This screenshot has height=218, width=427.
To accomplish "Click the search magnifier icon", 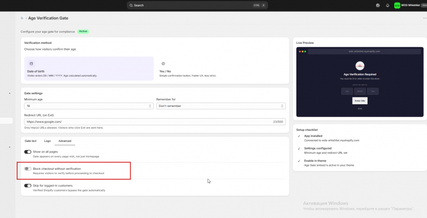I will 131,6.
